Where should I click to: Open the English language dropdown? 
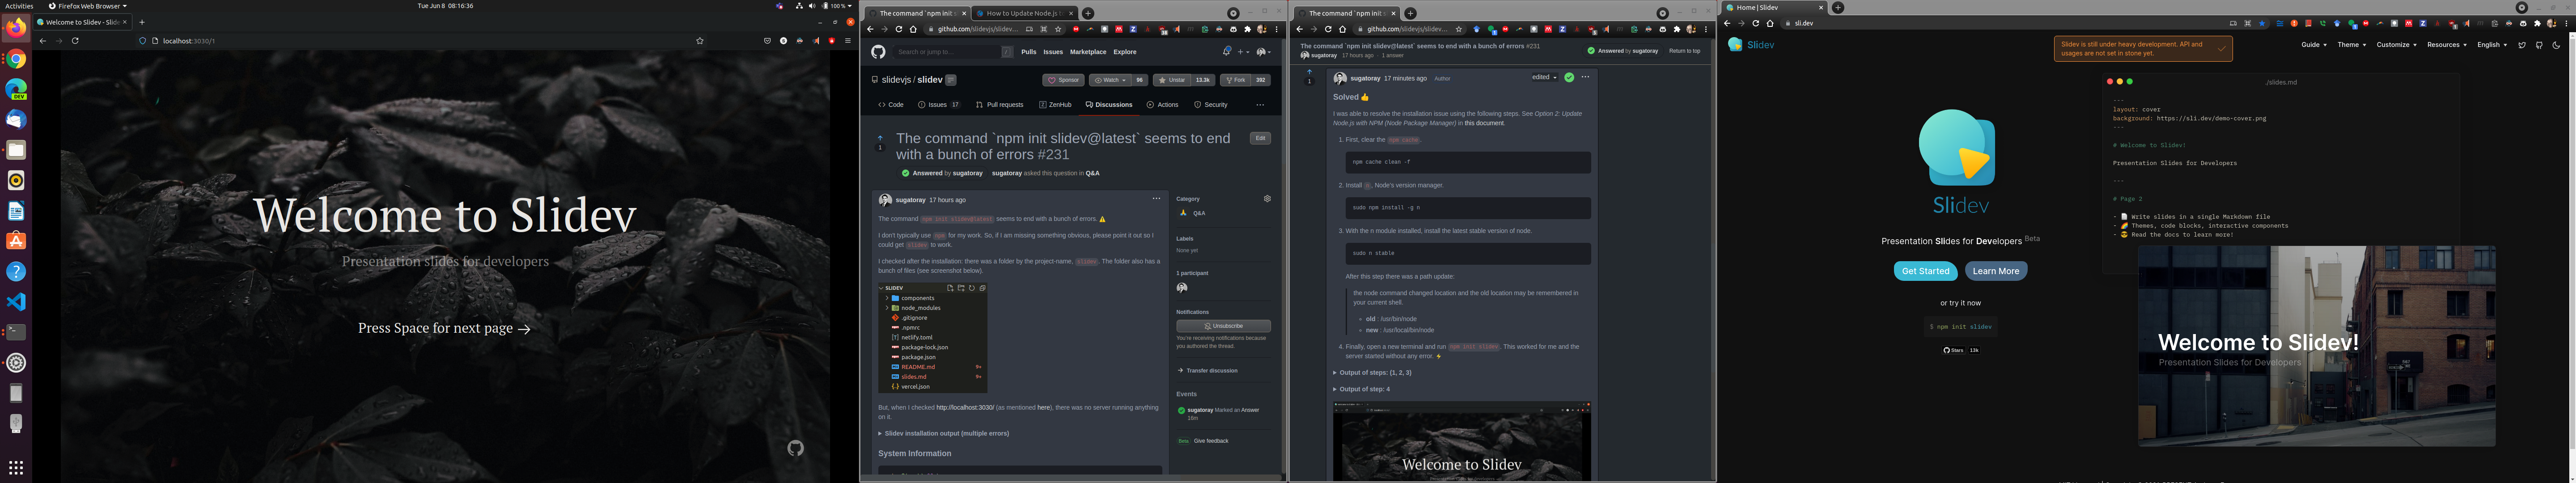click(x=2491, y=45)
